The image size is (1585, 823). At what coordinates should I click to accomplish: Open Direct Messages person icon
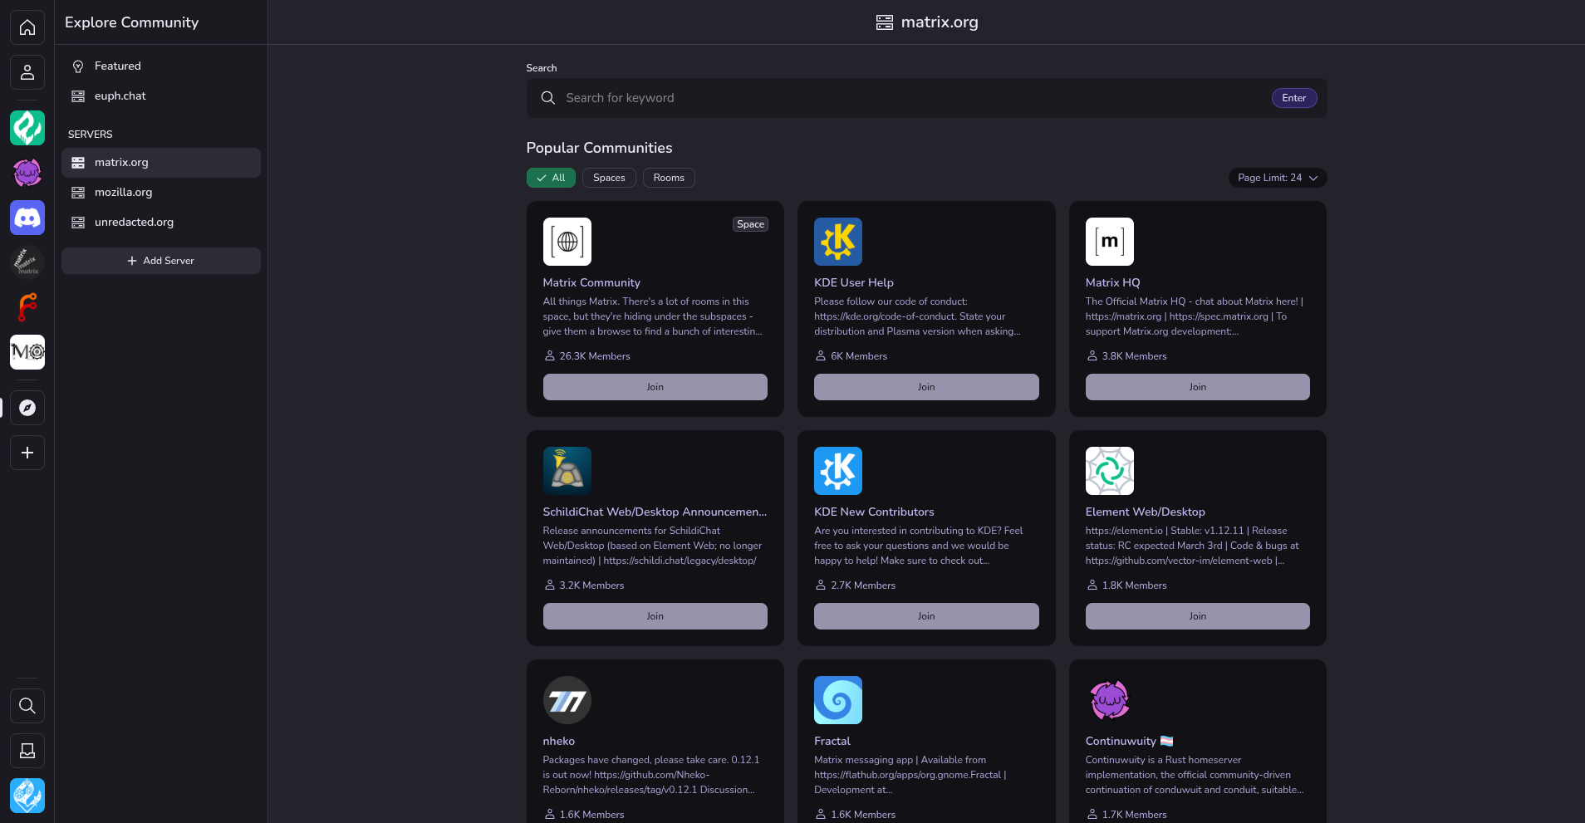[x=27, y=72]
